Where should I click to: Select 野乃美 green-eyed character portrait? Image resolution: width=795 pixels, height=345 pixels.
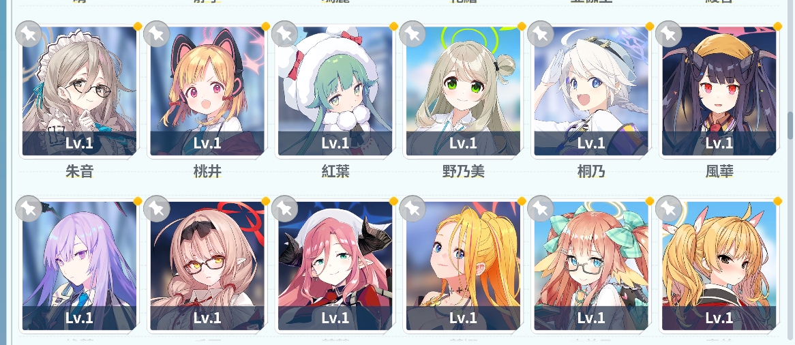(x=464, y=91)
